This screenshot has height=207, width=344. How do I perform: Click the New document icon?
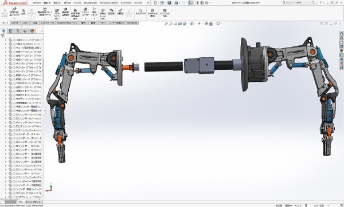(155, 3)
